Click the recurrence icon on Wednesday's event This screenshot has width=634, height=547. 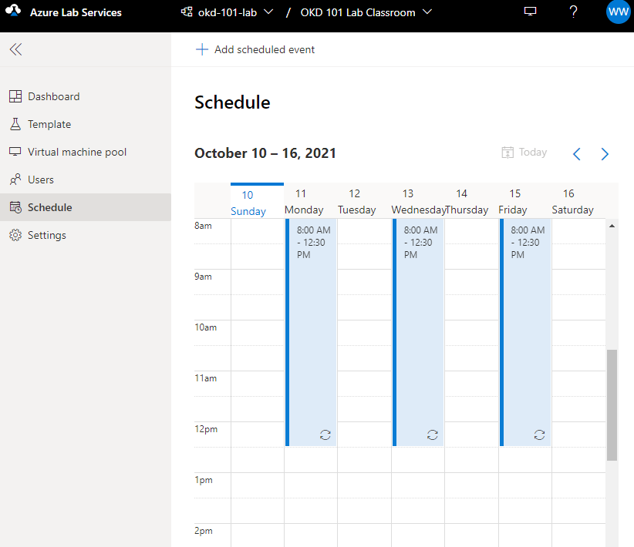[x=433, y=435]
